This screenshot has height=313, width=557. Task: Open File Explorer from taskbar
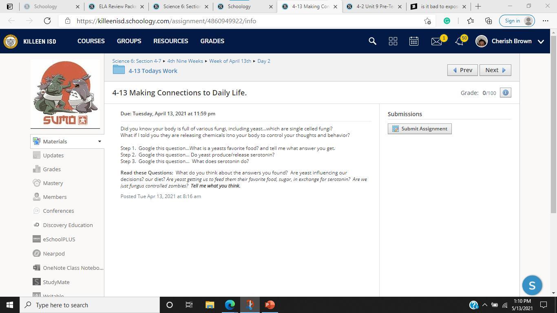[x=210, y=305]
